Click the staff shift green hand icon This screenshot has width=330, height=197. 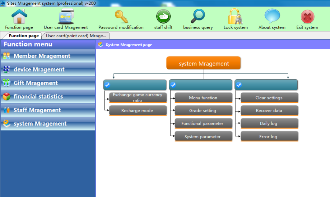pyautogui.click(x=163, y=16)
